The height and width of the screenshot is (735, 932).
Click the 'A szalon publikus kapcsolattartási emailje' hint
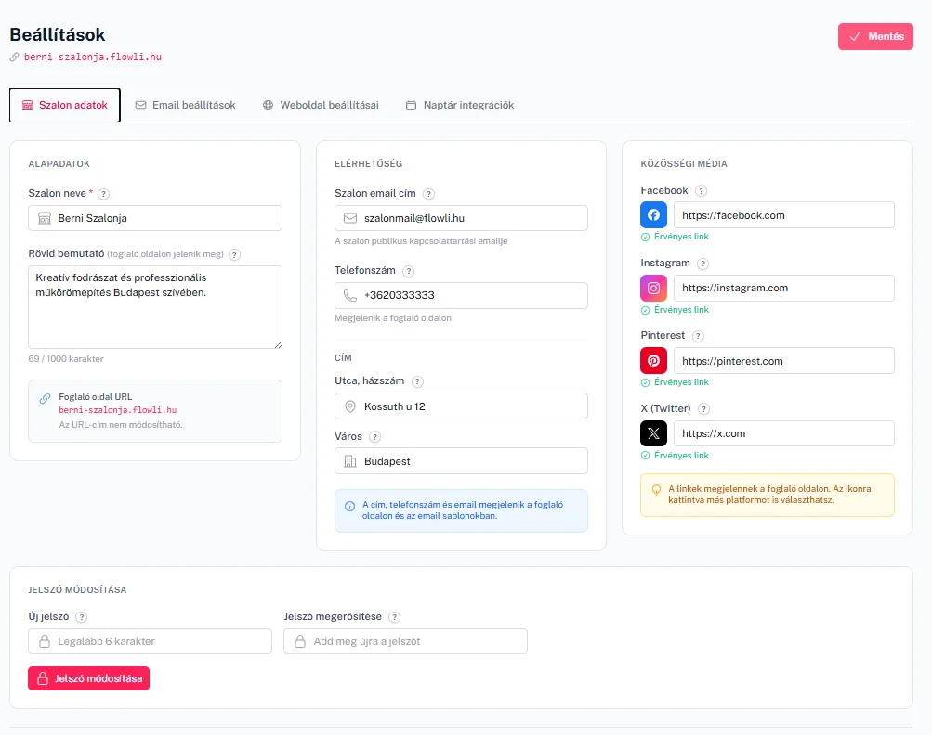coord(421,241)
